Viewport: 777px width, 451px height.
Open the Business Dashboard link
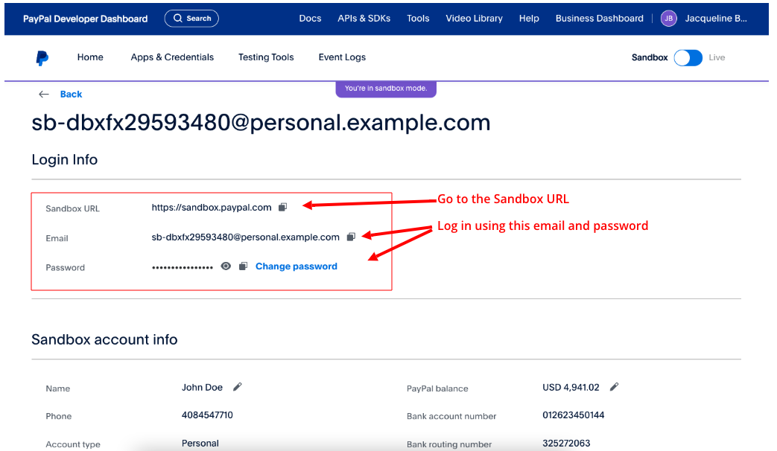(599, 19)
